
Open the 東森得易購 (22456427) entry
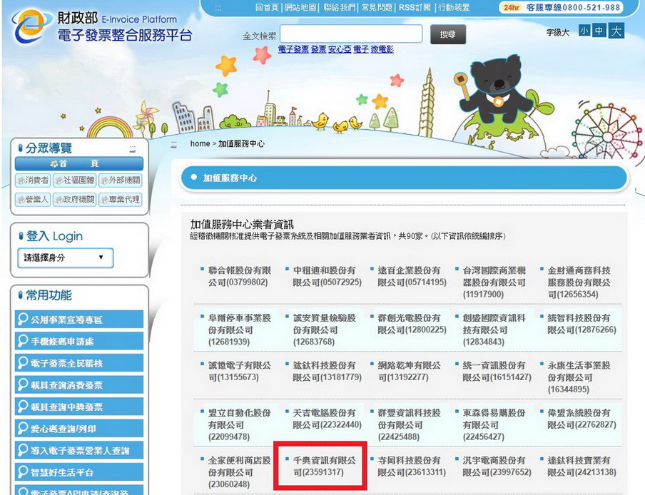click(x=494, y=424)
